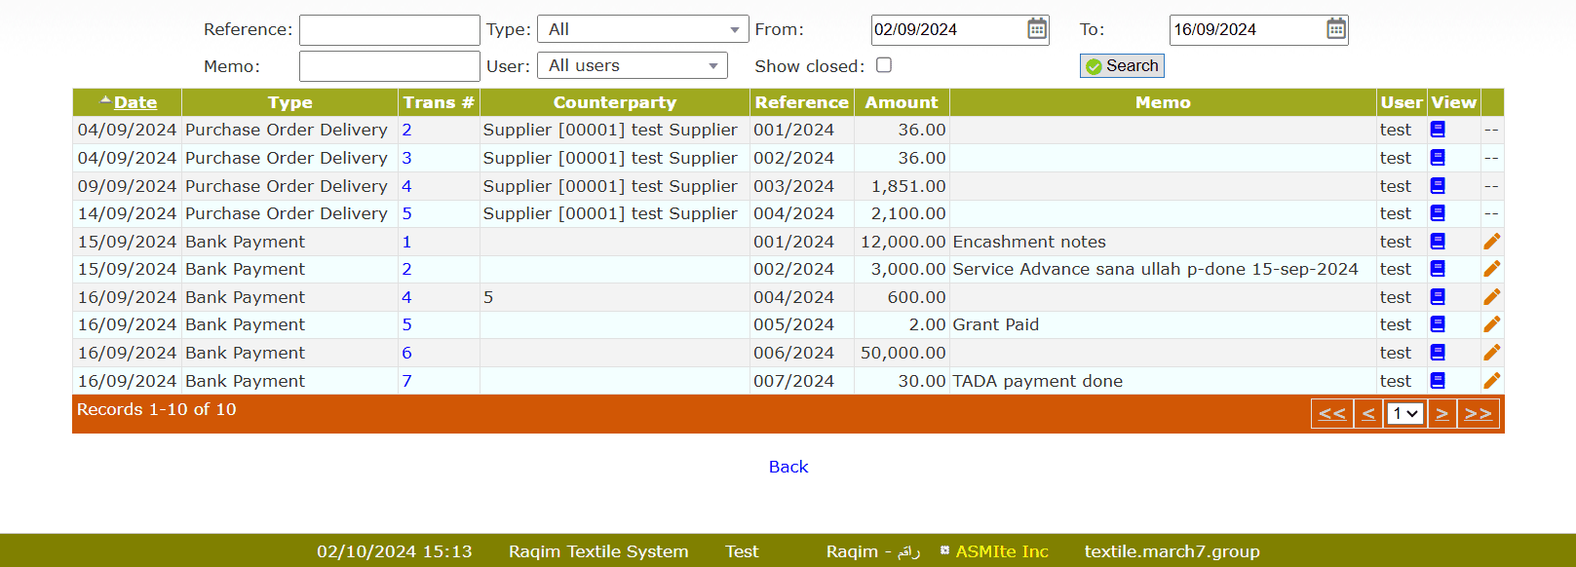Jump to the first page of records
1576x567 pixels.
[x=1331, y=414]
